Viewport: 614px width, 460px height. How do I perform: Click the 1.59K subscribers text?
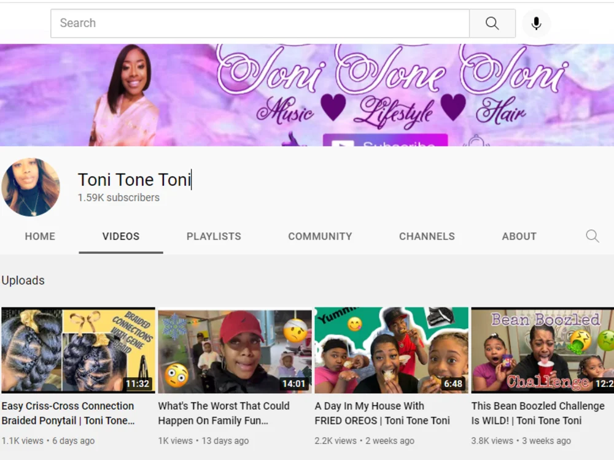pos(119,197)
